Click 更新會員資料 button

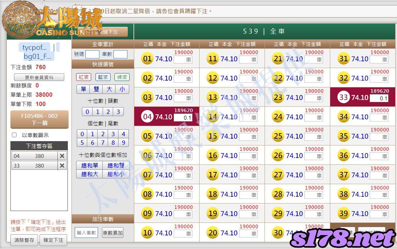click(x=39, y=77)
